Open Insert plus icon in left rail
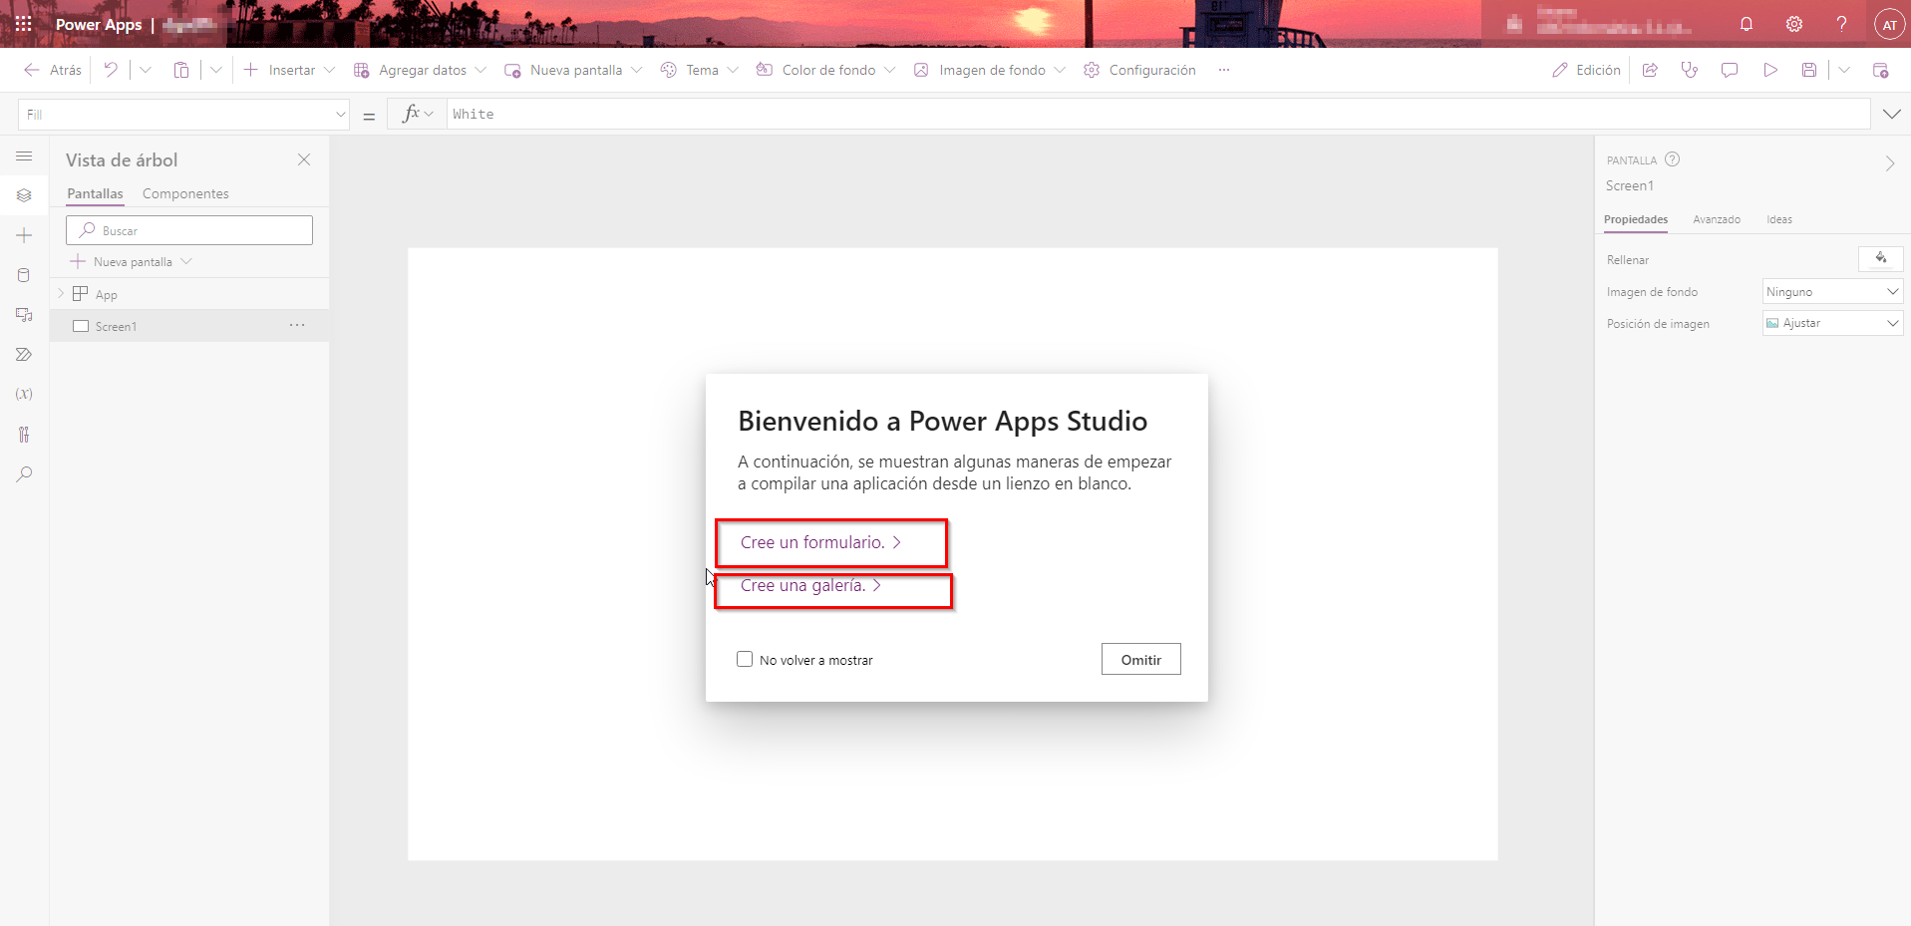Viewport: 1911px width, 926px height. [24, 235]
